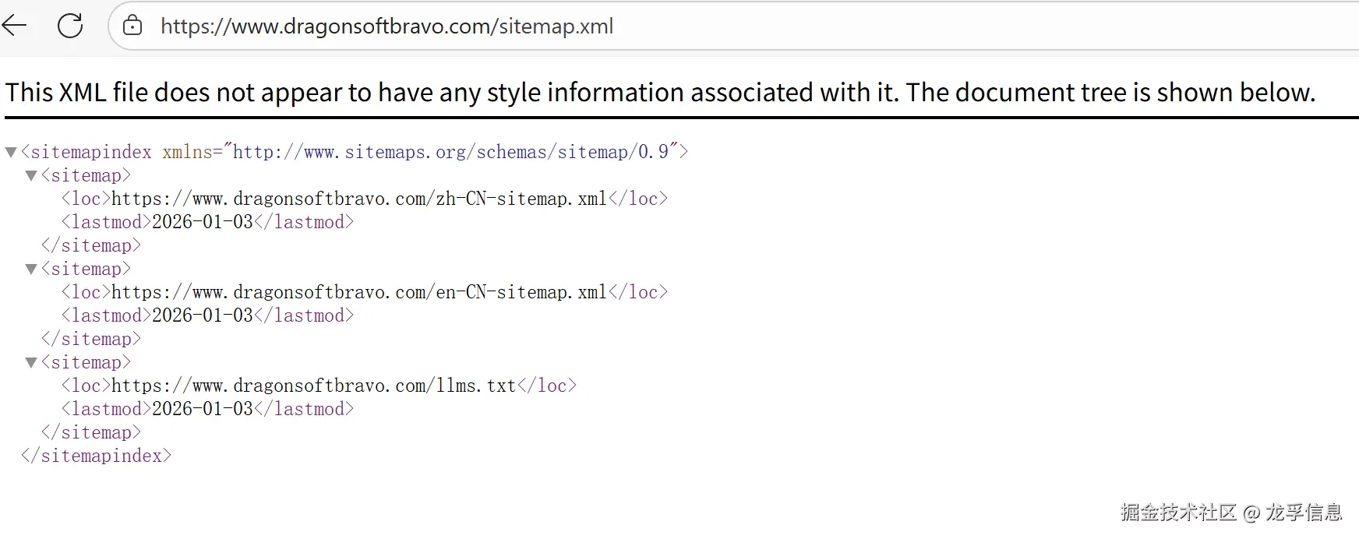Collapse the llms.txt sitemap node
The image size is (1359, 539).
pos(31,363)
